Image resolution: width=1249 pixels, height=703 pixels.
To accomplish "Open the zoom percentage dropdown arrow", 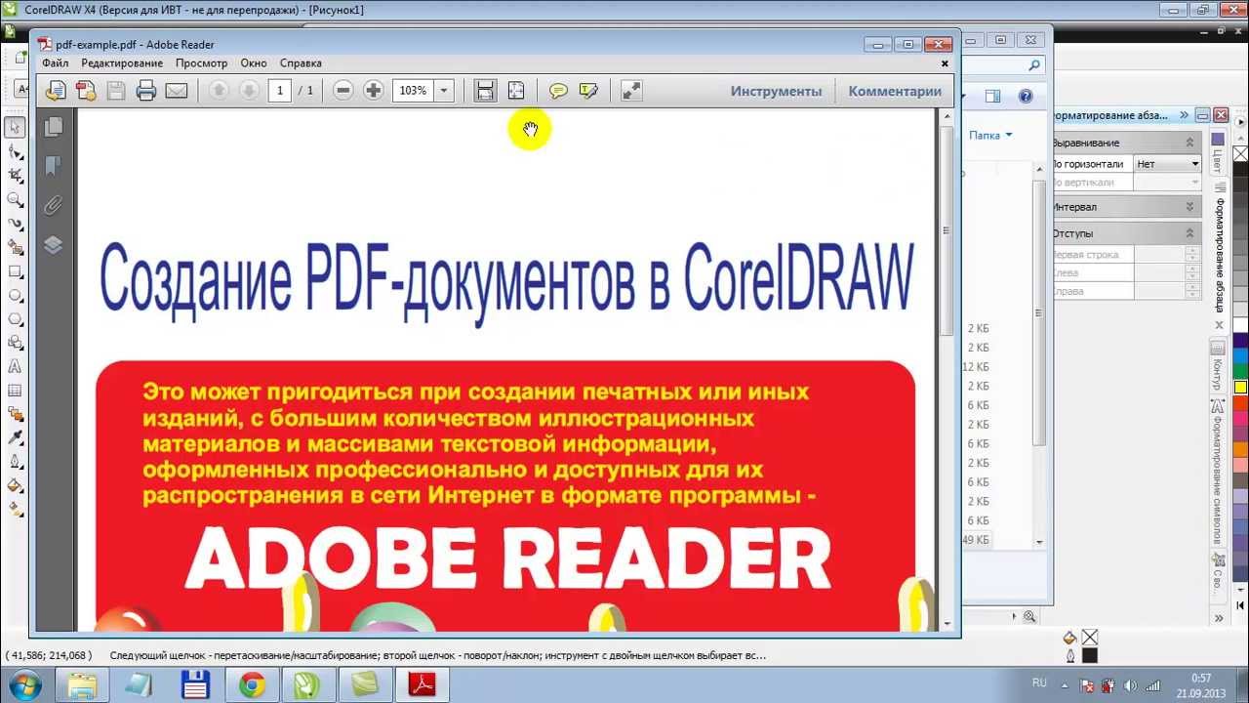I will [x=444, y=91].
